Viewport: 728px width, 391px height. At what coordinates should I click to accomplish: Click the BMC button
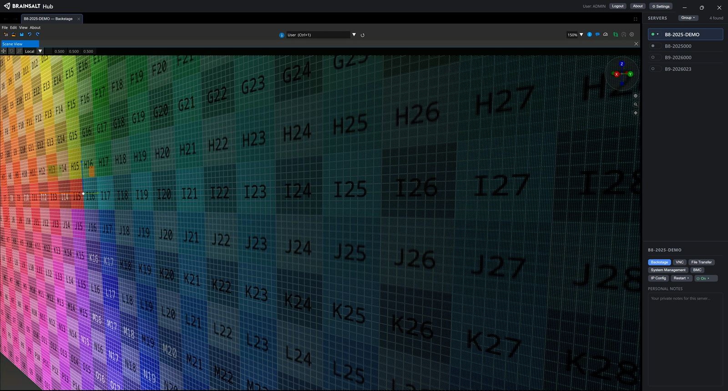click(x=697, y=270)
